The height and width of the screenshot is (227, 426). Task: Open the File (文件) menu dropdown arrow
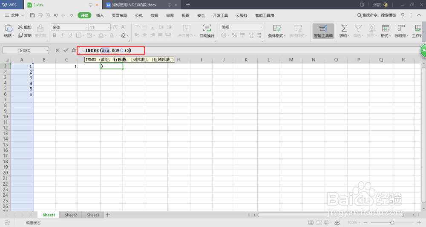(x=23, y=15)
